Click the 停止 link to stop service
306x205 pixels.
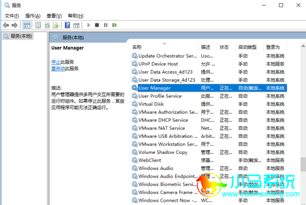(x=55, y=62)
